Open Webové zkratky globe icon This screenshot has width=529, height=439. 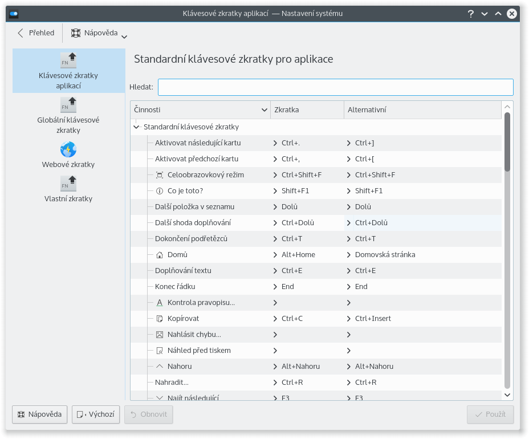(x=68, y=149)
